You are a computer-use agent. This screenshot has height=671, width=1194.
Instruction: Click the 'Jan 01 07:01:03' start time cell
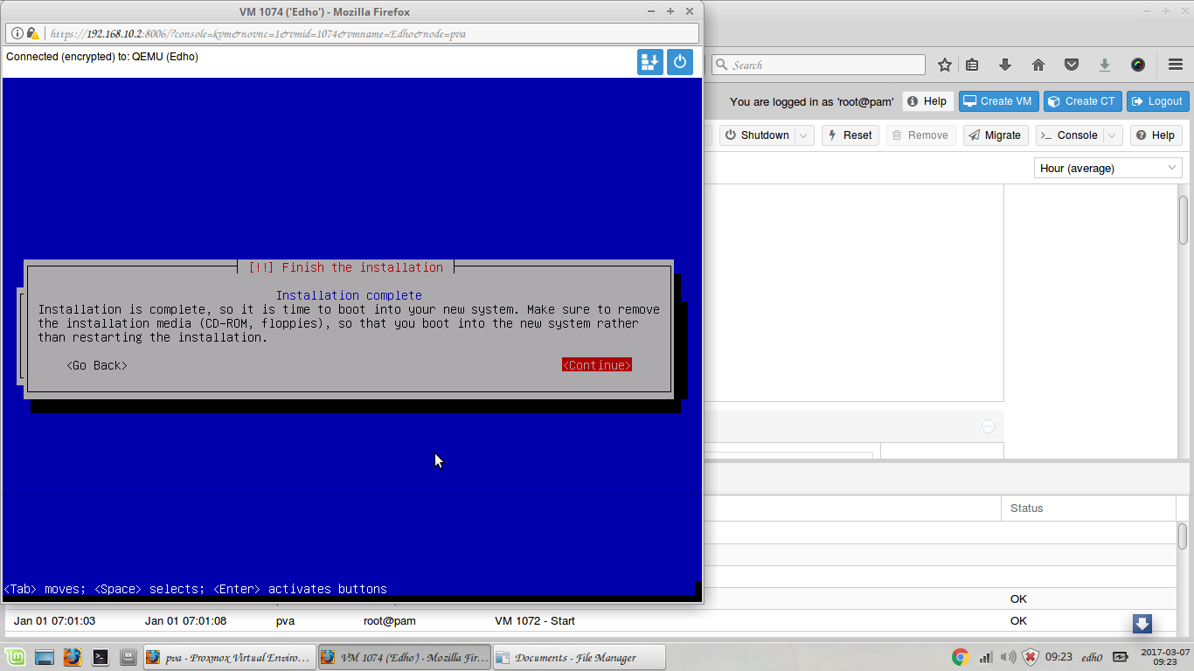pyautogui.click(x=54, y=621)
